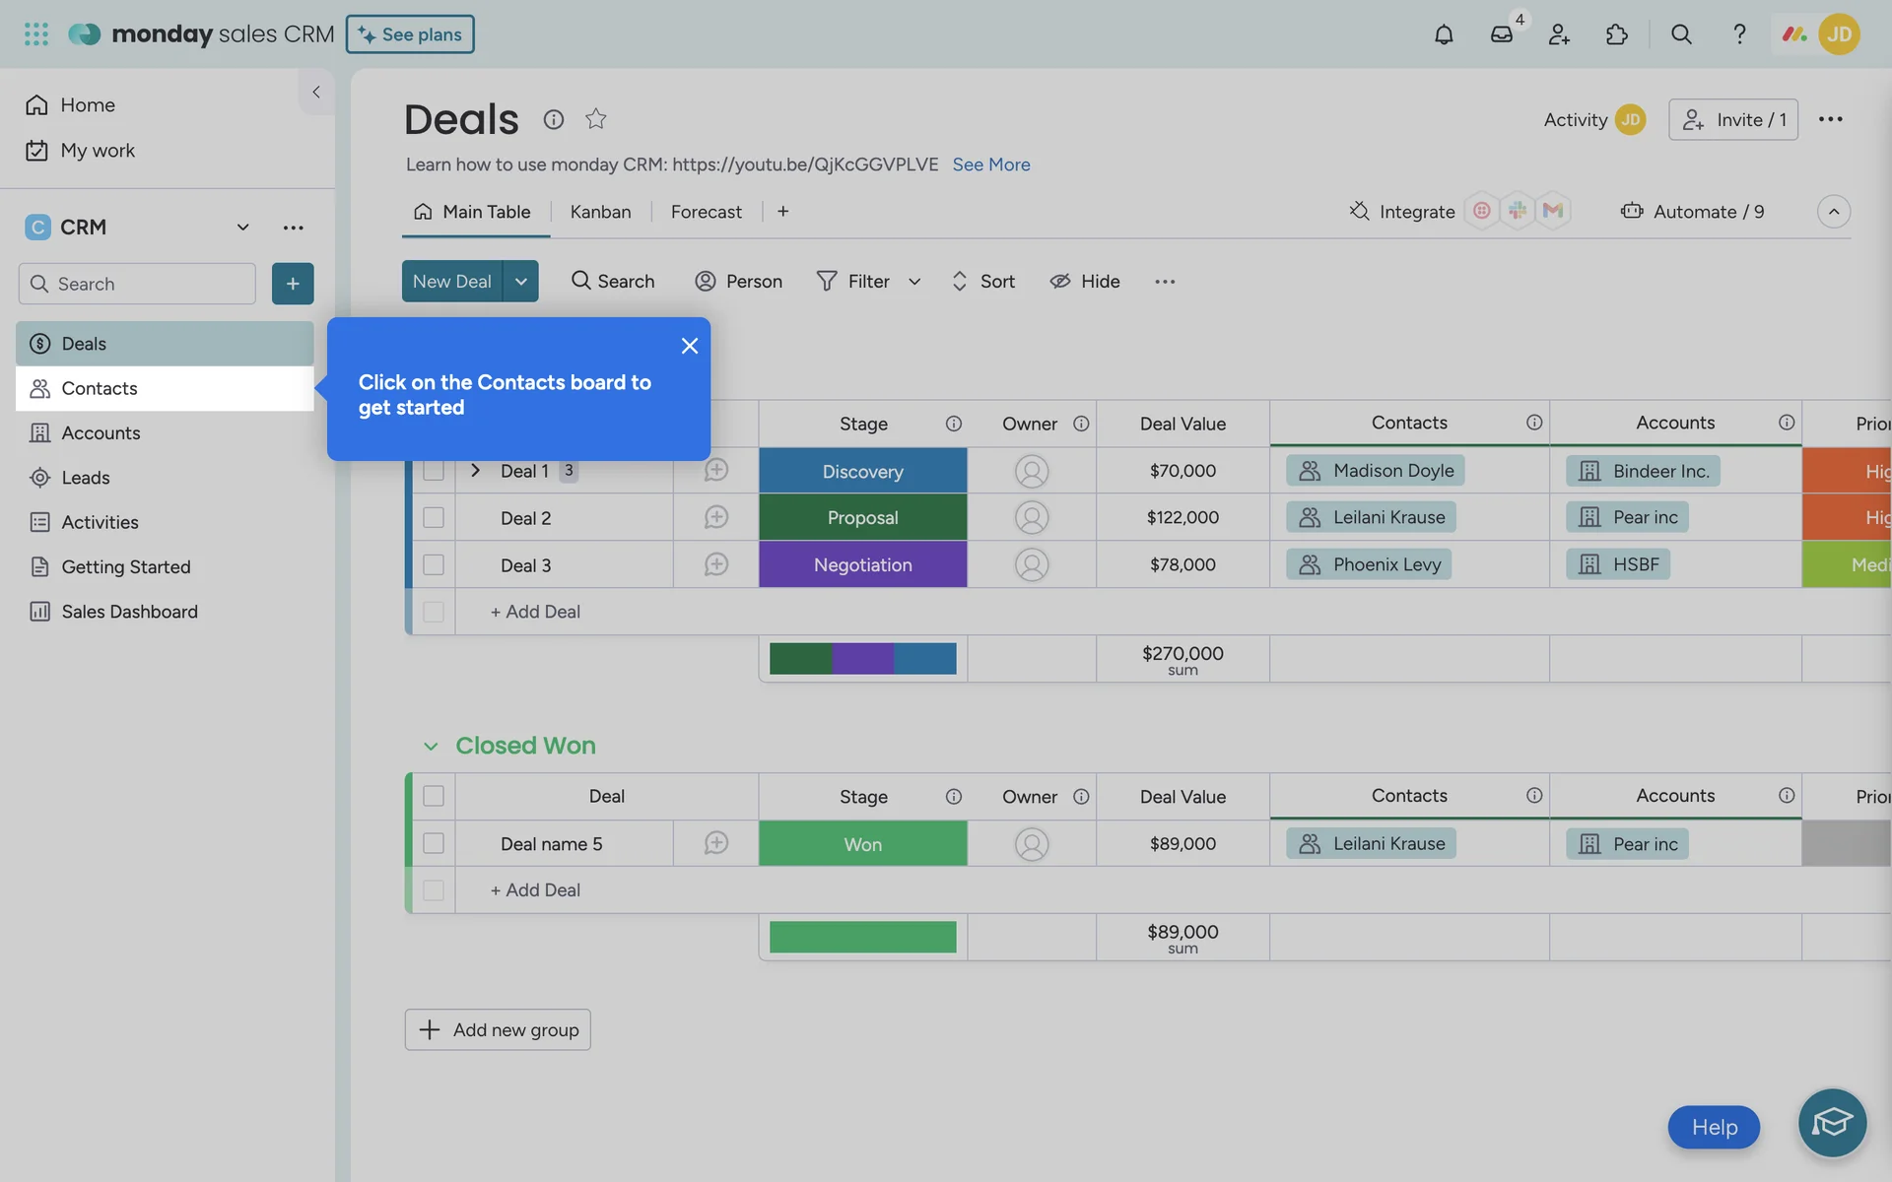Switch to the Kanban tab
1892x1182 pixels.
(600, 212)
